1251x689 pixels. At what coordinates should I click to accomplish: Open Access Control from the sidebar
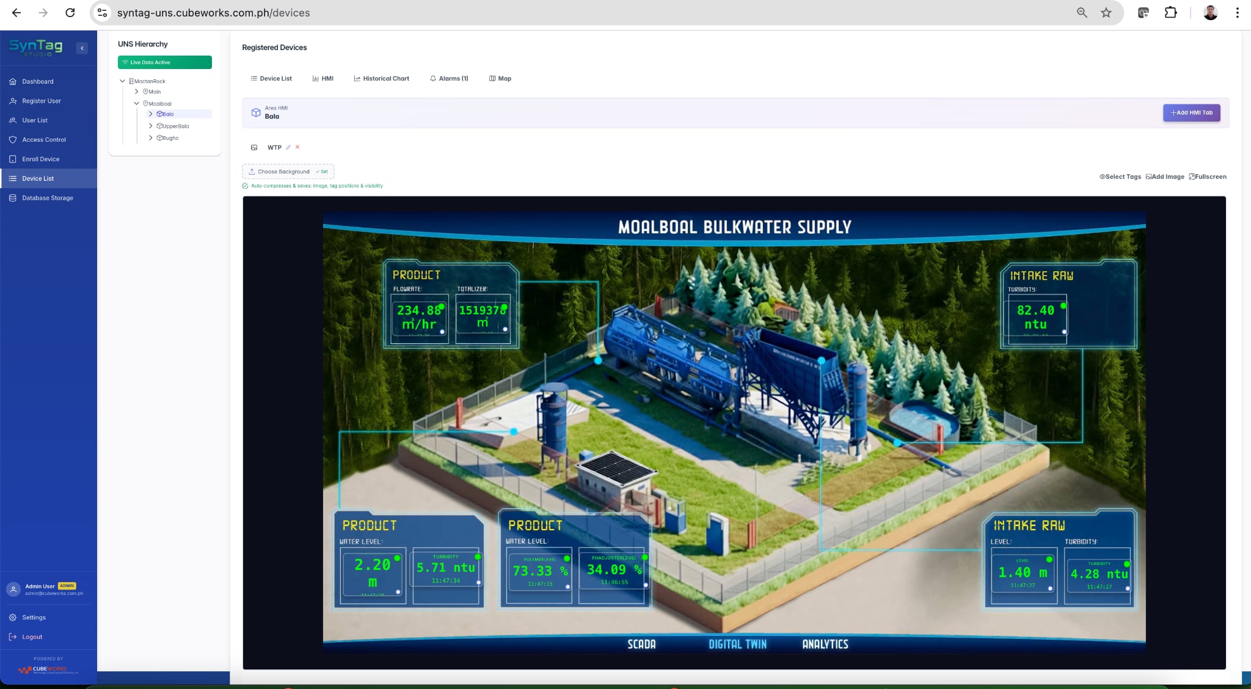pos(44,139)
